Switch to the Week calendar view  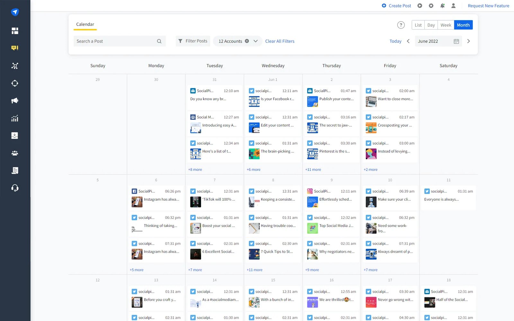pos(446,25)
